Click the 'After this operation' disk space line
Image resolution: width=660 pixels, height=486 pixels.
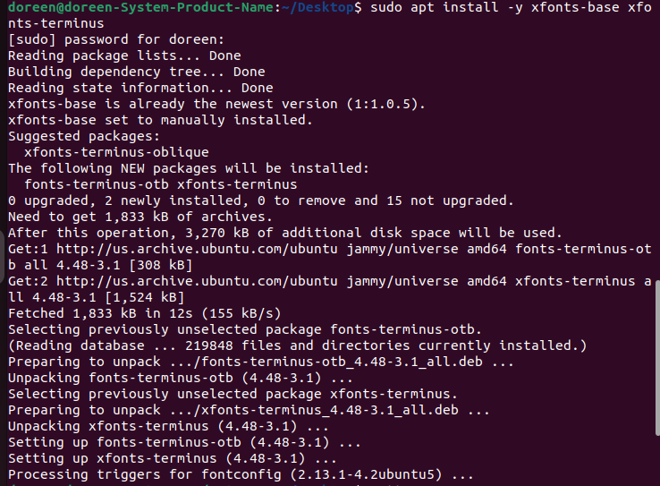tap(284, 233)
